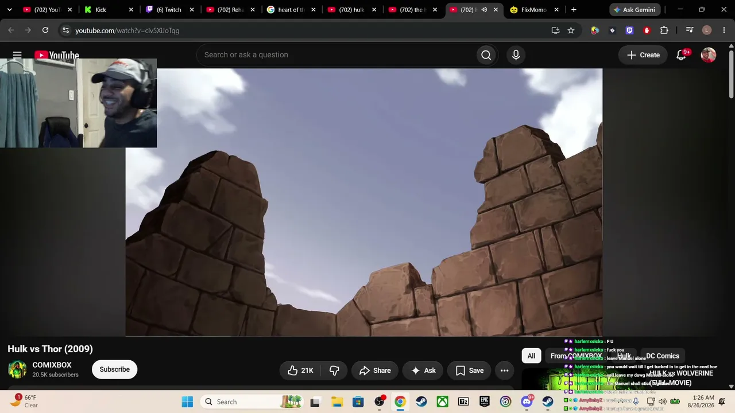Open Epic Games Launcher from the taskbar
735x413 pixels.
click(485, 402)
